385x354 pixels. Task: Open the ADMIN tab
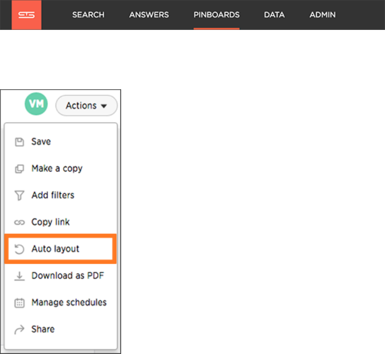click(x=322, y=15)
